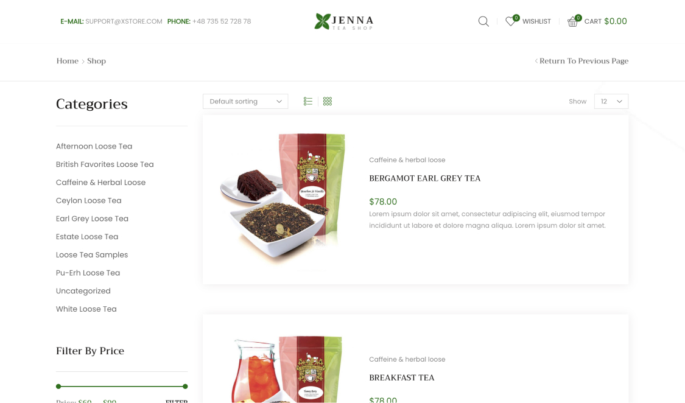Screen dimensions: 685x403
Task: Switch to list view layout
Action: click(x=308, y=101)
